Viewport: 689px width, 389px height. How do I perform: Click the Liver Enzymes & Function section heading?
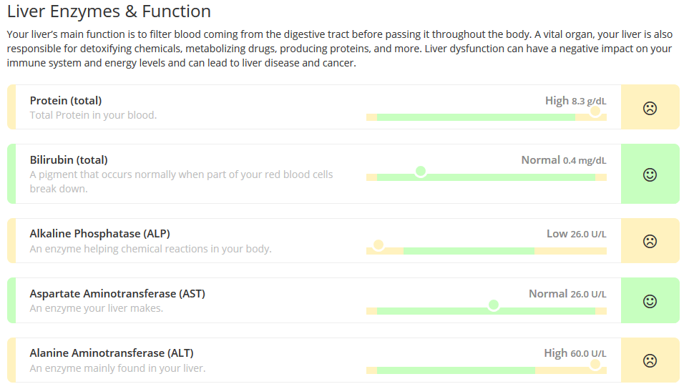coord(109,11)
